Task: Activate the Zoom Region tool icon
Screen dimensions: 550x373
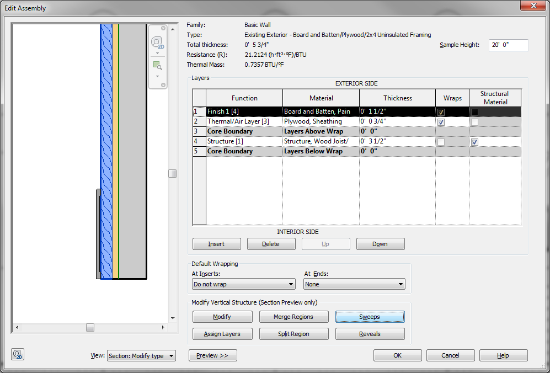Action: click(157, 66)
